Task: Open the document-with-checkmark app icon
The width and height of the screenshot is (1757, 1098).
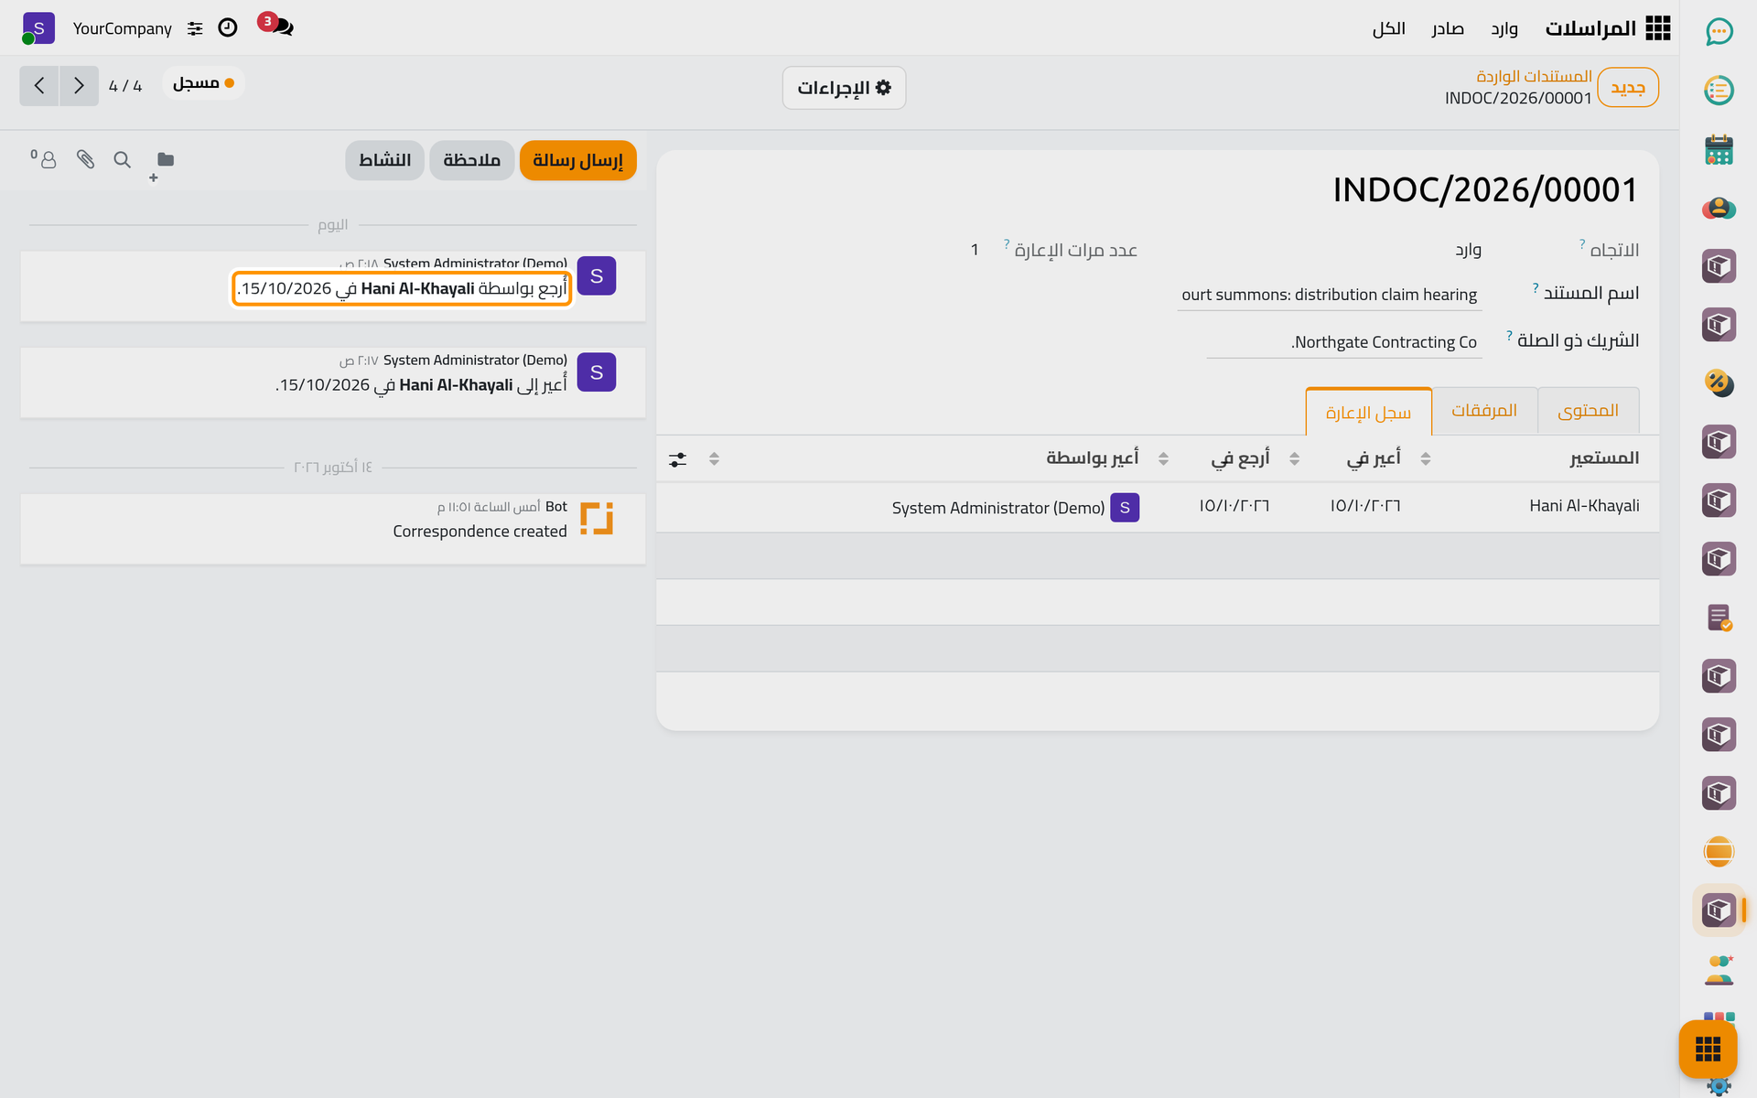Action: point(1719,618)
